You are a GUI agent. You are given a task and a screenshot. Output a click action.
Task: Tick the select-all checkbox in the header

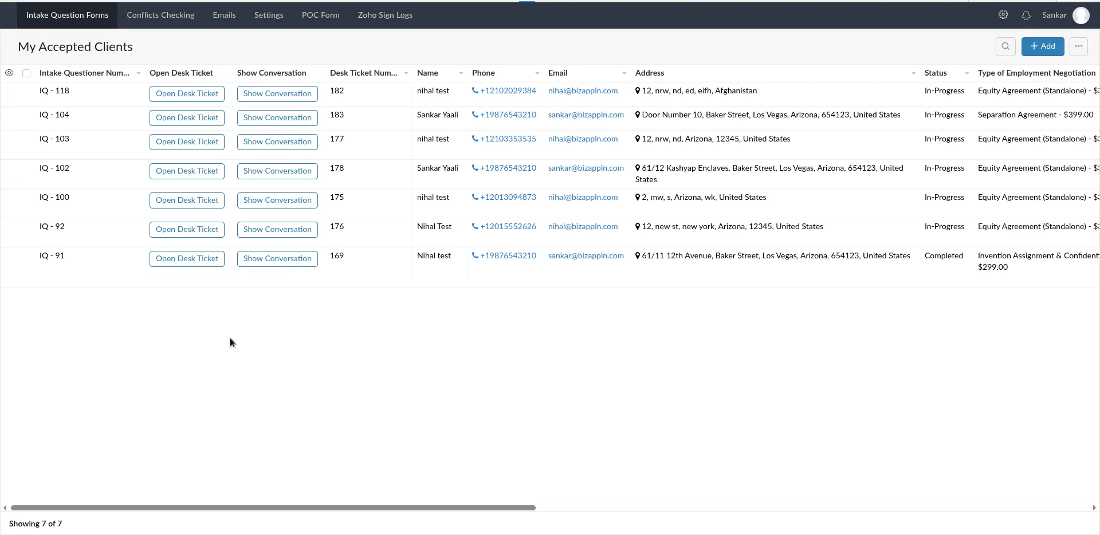point(26,73)
